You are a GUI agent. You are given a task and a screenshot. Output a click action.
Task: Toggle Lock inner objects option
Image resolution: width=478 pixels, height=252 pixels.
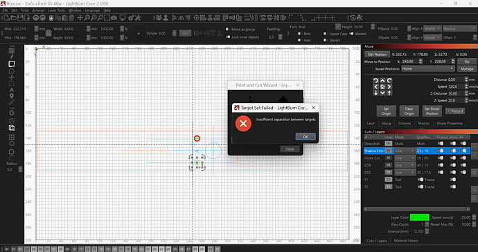[228, 37]
